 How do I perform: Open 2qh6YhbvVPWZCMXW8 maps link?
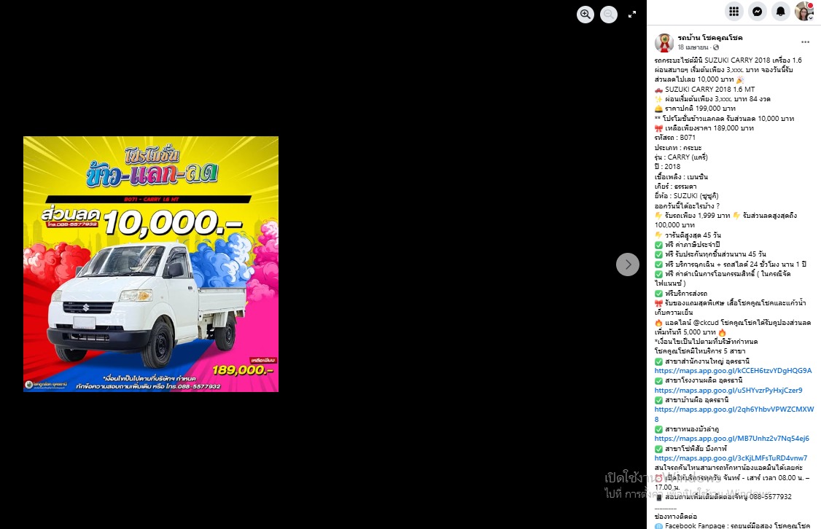click(734, 414)
